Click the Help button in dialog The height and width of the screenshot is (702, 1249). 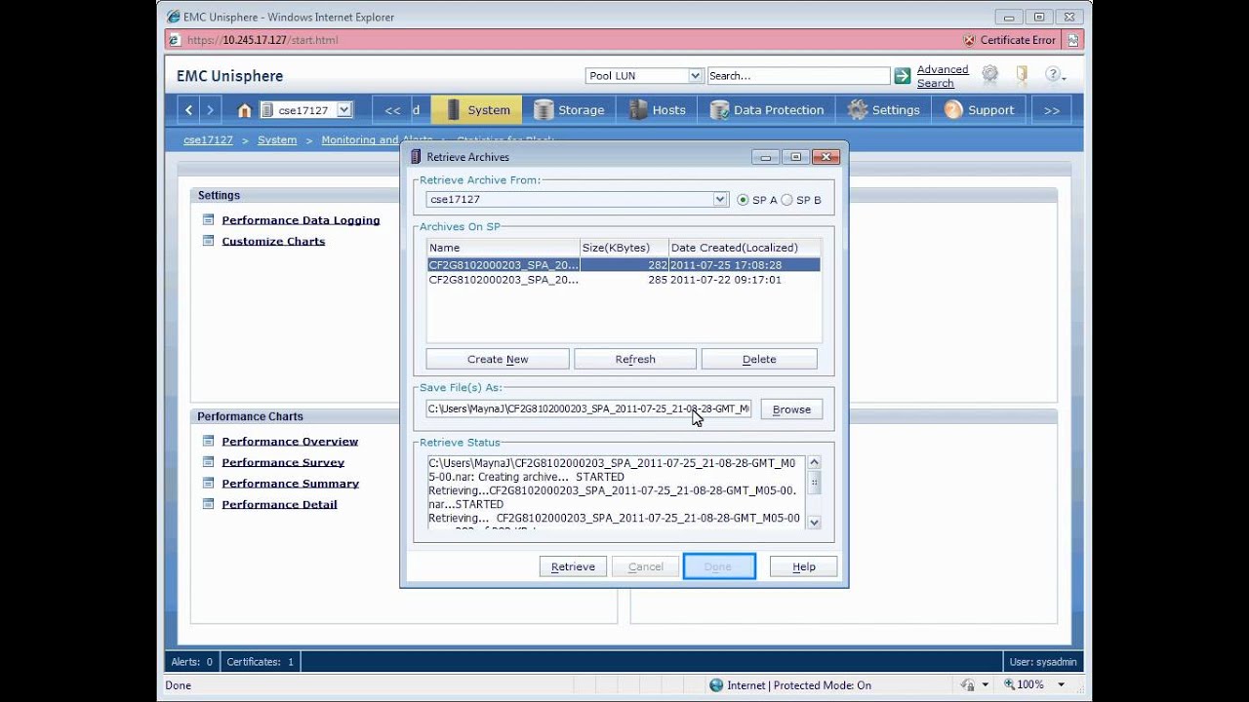point(804,566)
